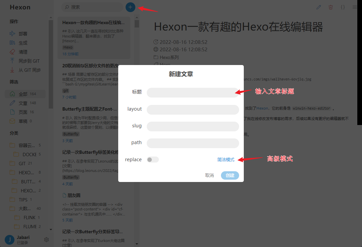Click the Hexon link in article body
Screen dimensions: 362x247
coord(262,108)
